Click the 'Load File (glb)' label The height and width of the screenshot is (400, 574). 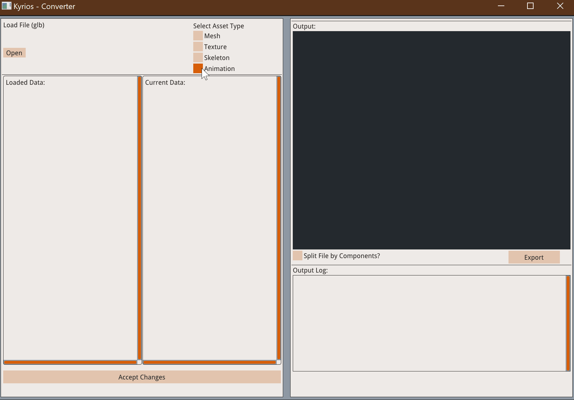click(24, 25)
